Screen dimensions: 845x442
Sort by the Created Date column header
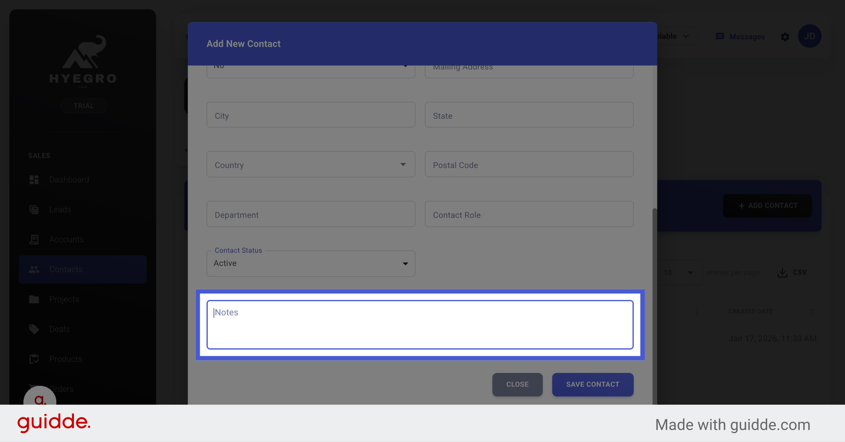(x=750, y=311)
